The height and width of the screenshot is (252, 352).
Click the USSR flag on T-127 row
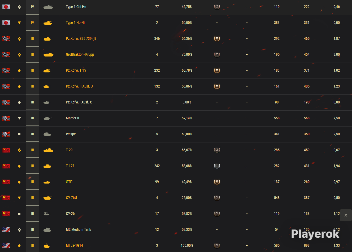[x=6, y=166]
